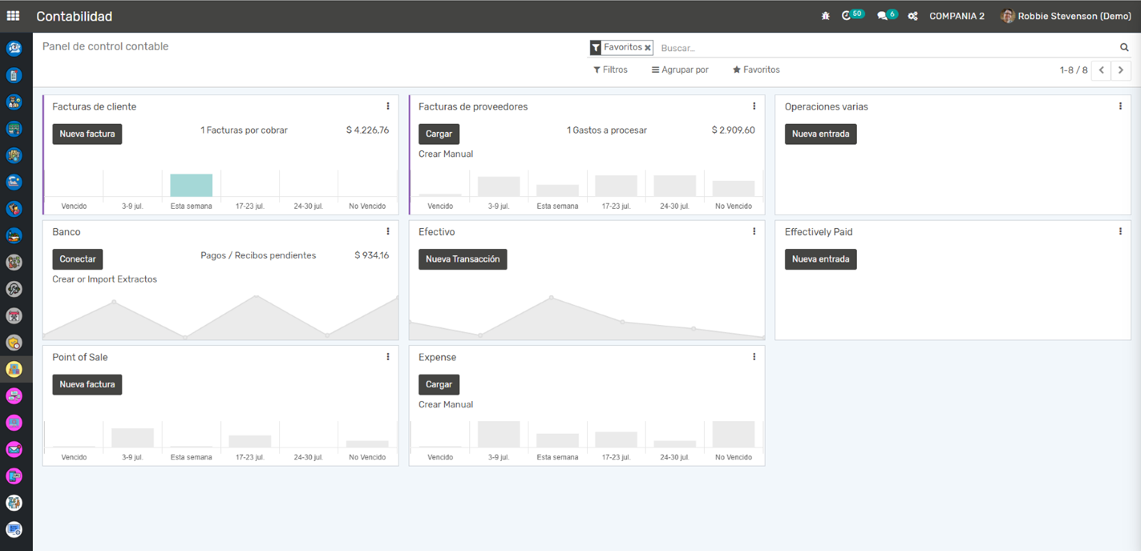Go to next page with right arrow
The image size is (1141, 551).
pyautogui.click(x=1121, y=70)
